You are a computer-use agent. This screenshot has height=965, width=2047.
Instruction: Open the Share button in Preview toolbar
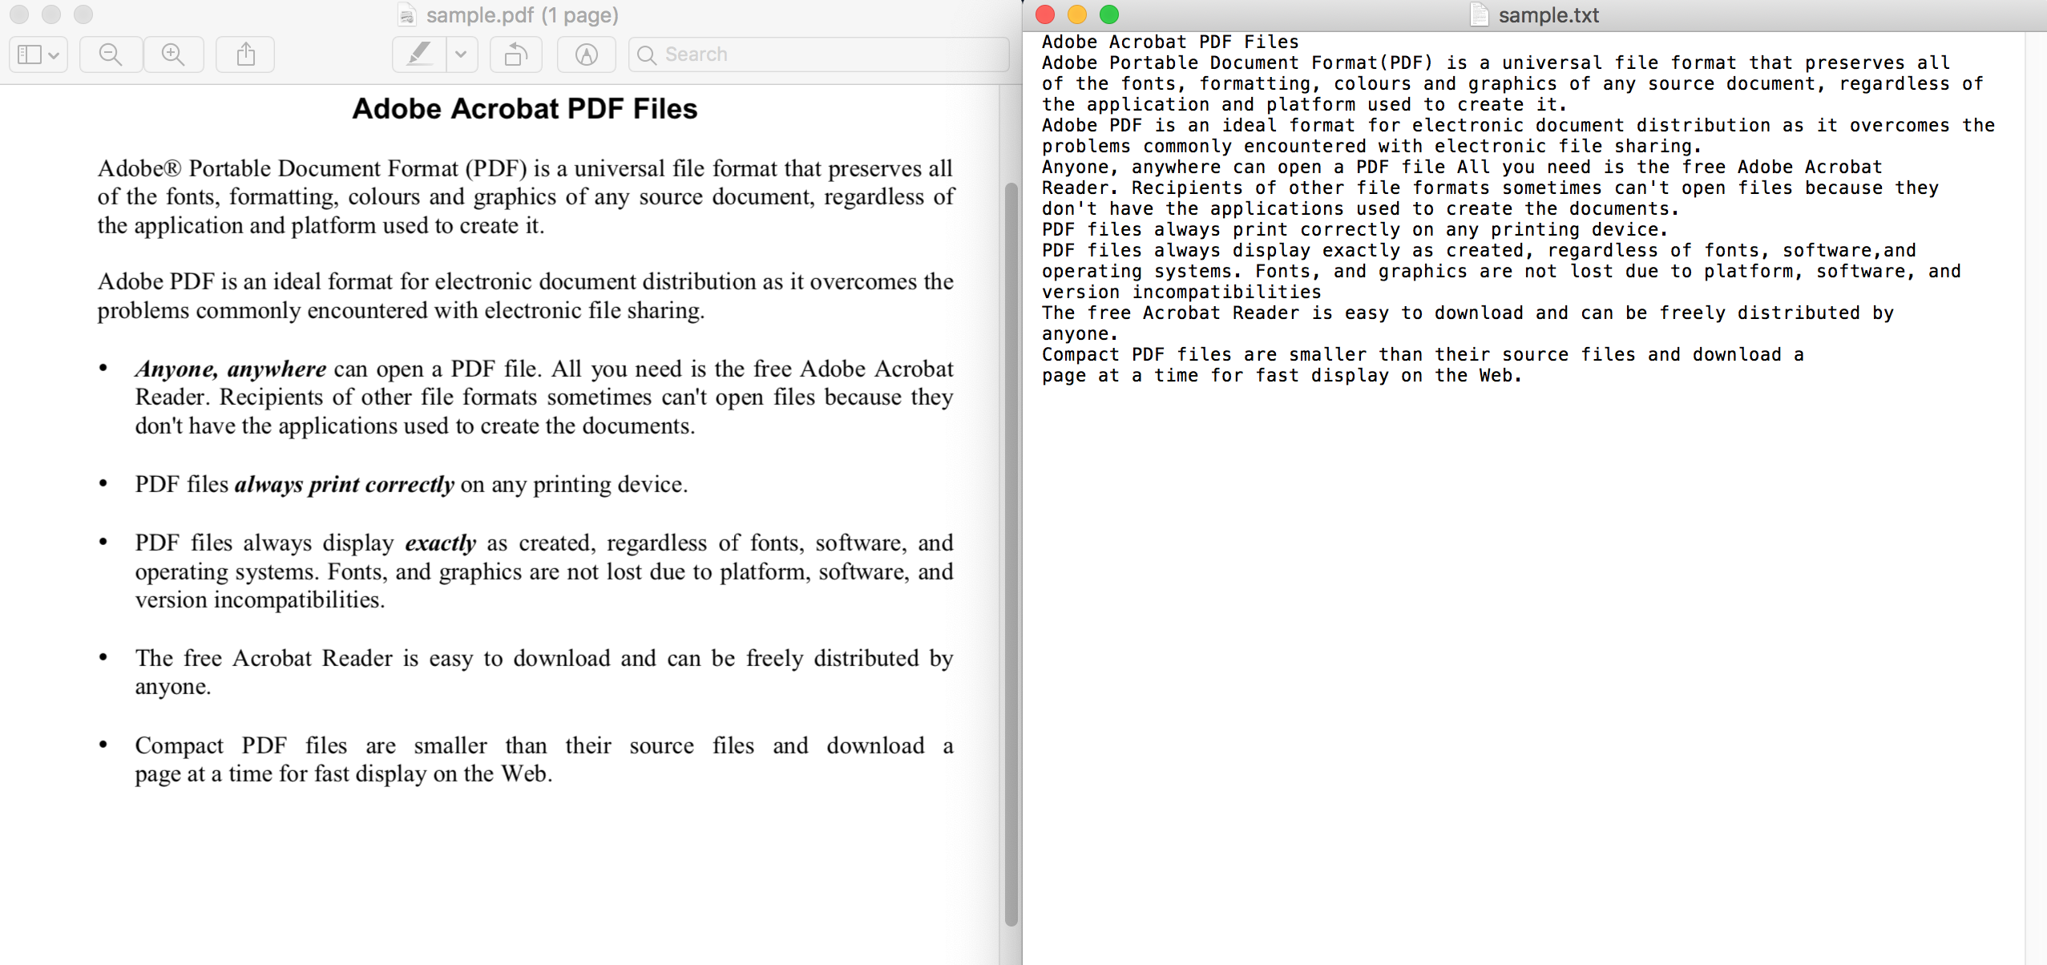[246, 55]
